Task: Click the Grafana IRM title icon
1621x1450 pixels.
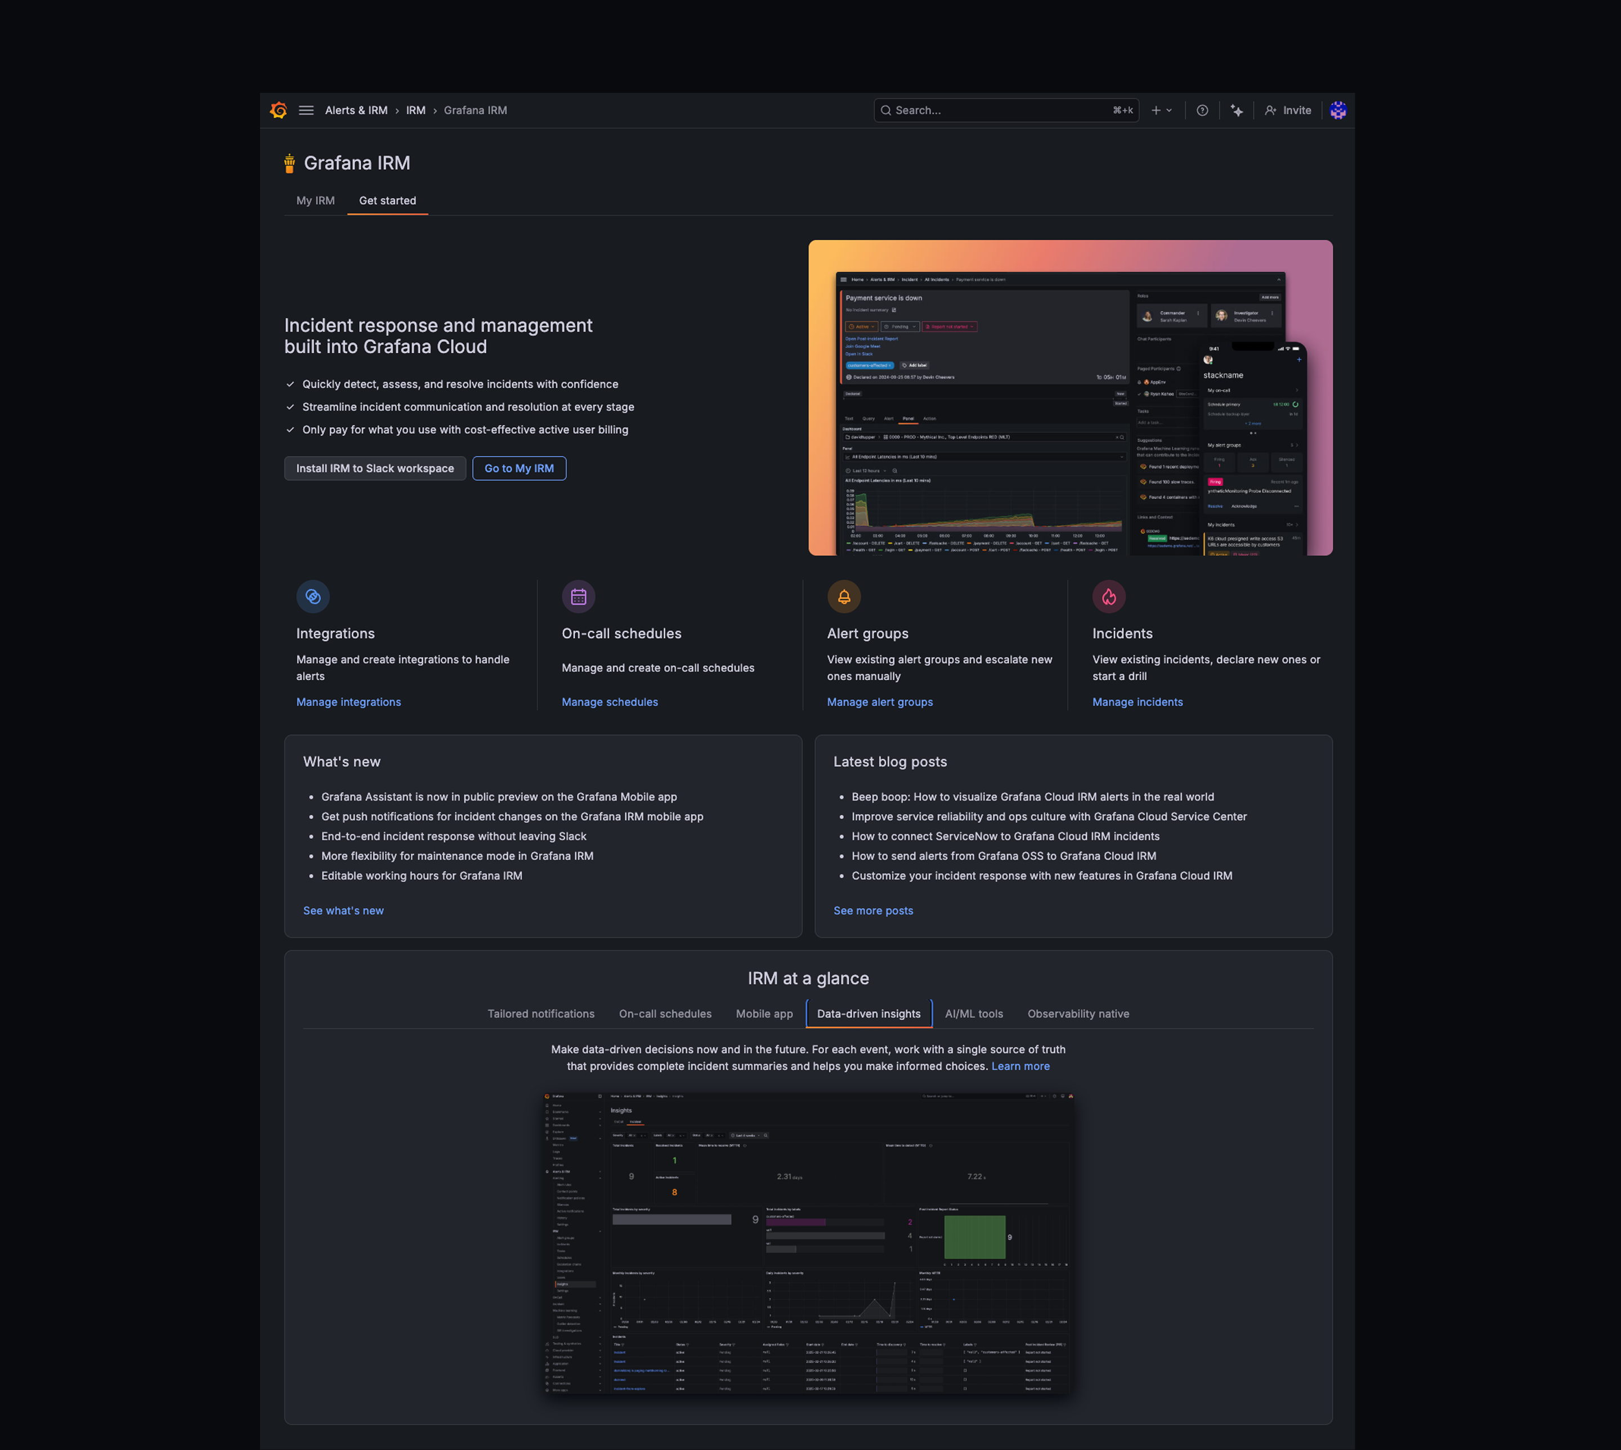Action: [x=289, y=163]
